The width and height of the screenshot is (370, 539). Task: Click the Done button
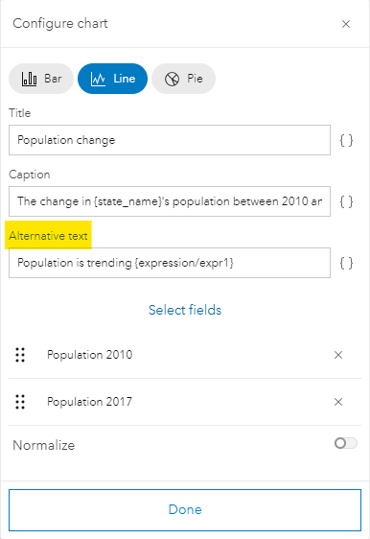click(185, 510)
